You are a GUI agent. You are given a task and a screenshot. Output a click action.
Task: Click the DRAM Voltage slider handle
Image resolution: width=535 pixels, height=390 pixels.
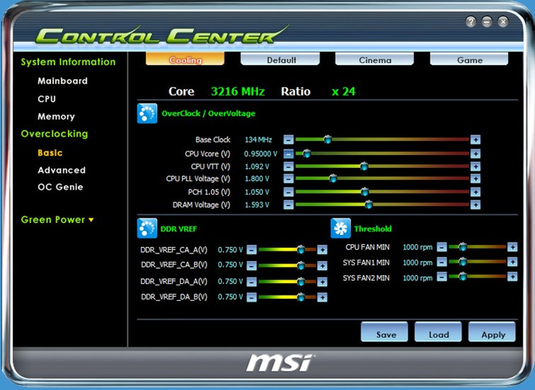click(x=369, y=205)
